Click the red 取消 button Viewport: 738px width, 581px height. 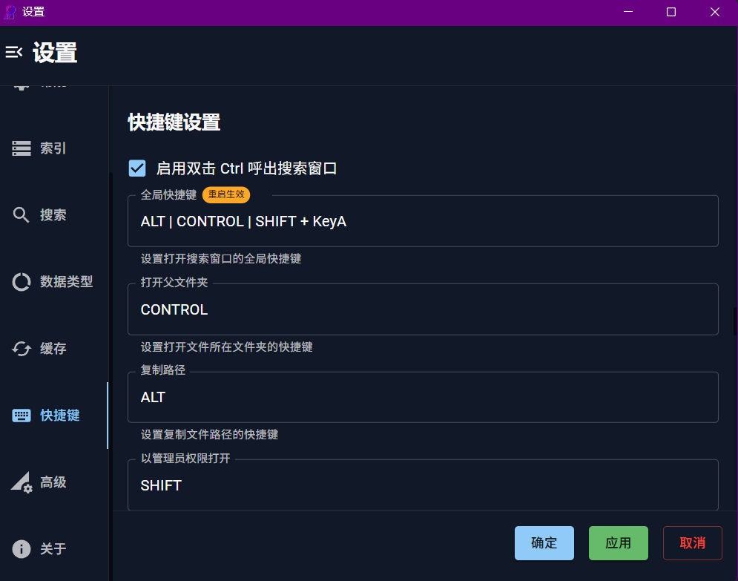point(692,543)
